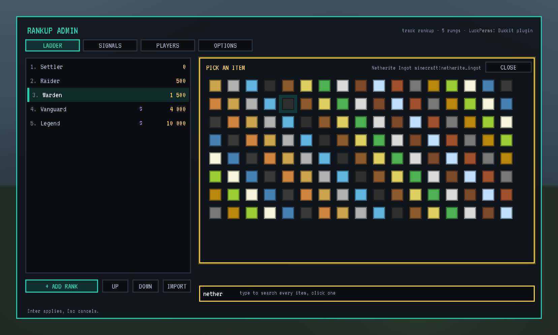558x335 pixels.
Task: Pick the first item tile in the top grid row
Action: [215, 86]
